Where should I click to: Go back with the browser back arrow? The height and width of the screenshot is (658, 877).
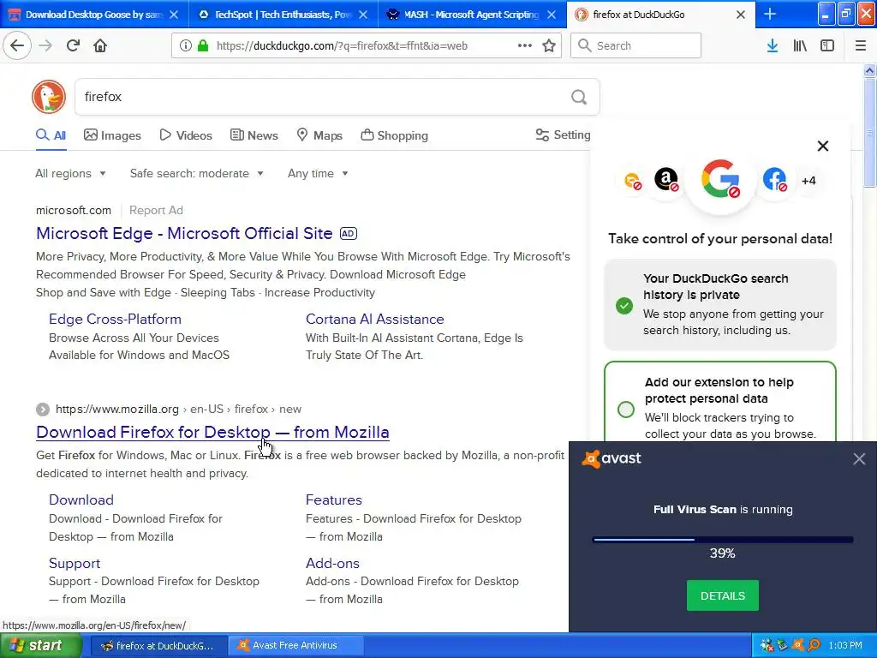point(17,45)
